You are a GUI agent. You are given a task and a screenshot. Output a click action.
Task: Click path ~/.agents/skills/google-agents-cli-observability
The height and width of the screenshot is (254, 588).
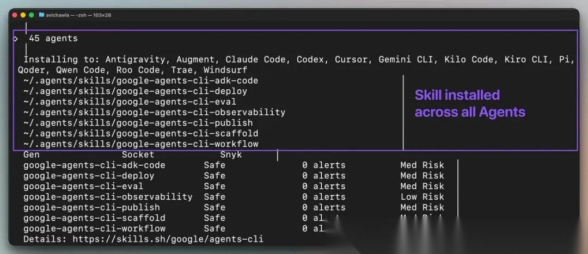coord(154,112)
